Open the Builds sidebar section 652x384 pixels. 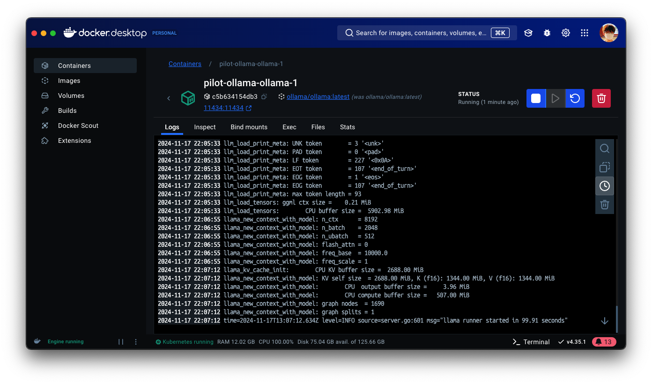[x=85, y=111]
